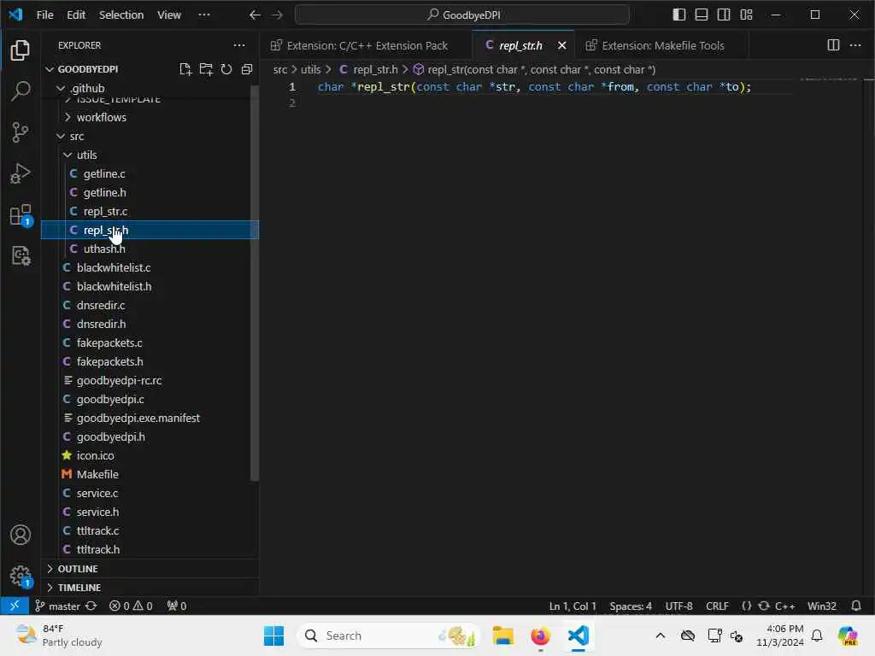This screenshot has width=875, height=656.
Task: Open the Search view in activity bar
Action: point(21,91)
